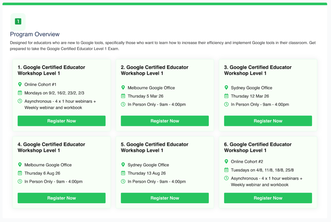Open workshop 3 Google Certified Educator title
The image size is (331, 222).
coord(258,70)
